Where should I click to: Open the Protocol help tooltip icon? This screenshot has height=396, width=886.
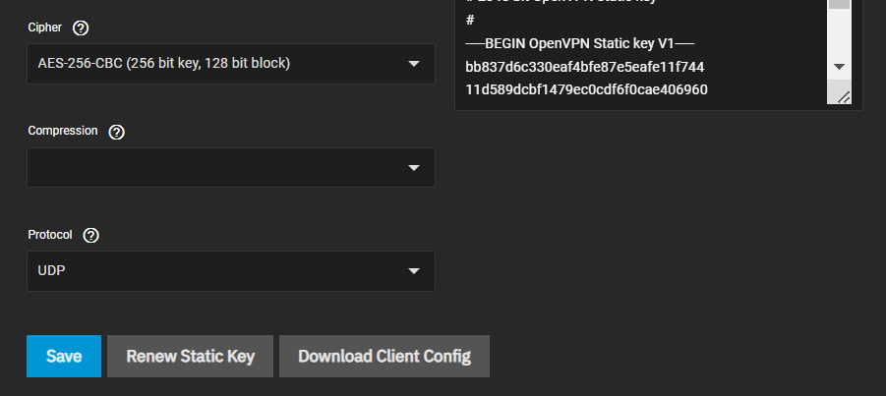[x=91, y=236]
